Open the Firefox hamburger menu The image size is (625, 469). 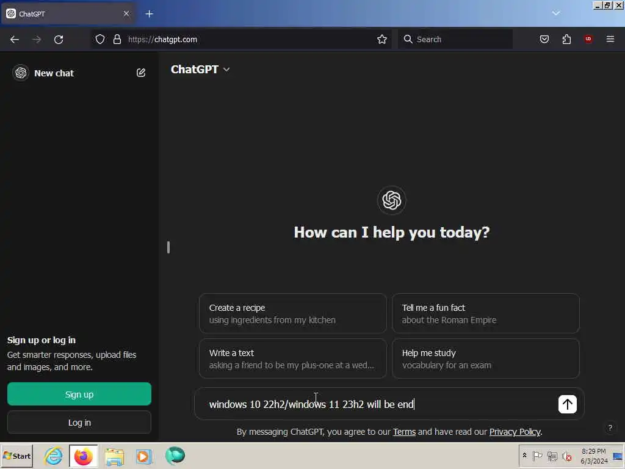(610, 39)
